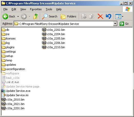
Task: Select the usconfiguration folder icon
Action: [4, 69]
